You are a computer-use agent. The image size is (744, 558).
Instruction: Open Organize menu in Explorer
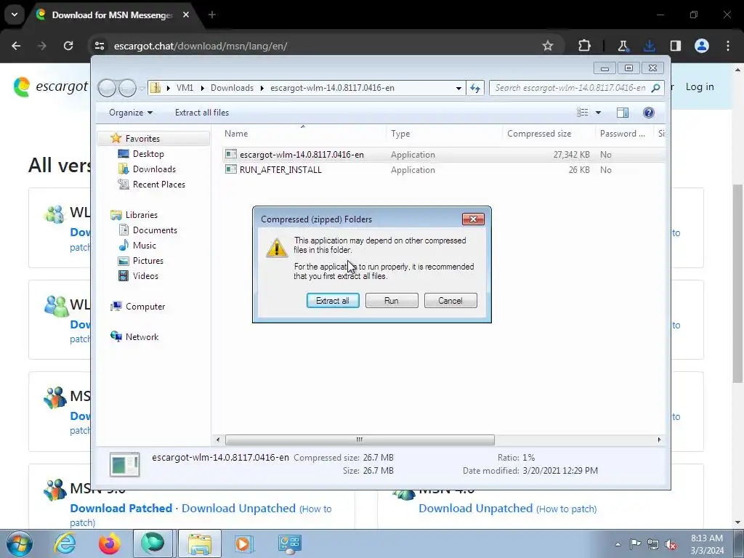pyautogui.click(x=131, y=113)
